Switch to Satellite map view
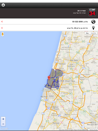Screen dimensions: 98x131 pos(94,33)
